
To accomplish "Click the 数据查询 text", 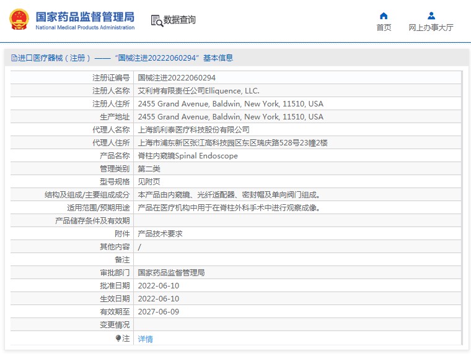I will [179, 20].
